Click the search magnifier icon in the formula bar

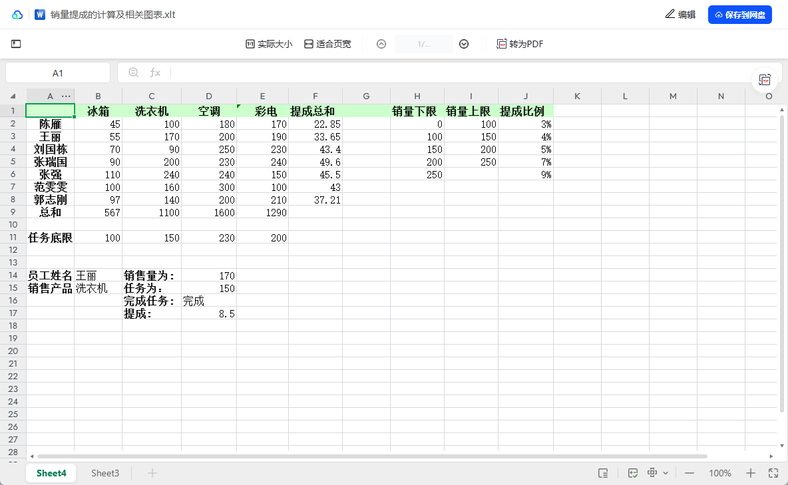click(x=134, y=73)
